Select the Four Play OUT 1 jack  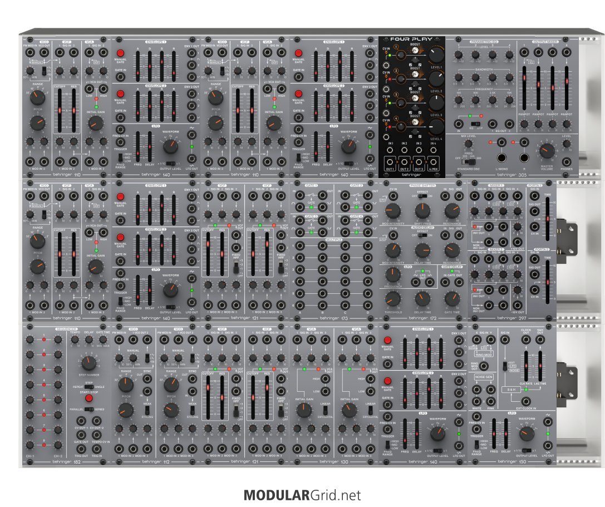tap(390, 162)
